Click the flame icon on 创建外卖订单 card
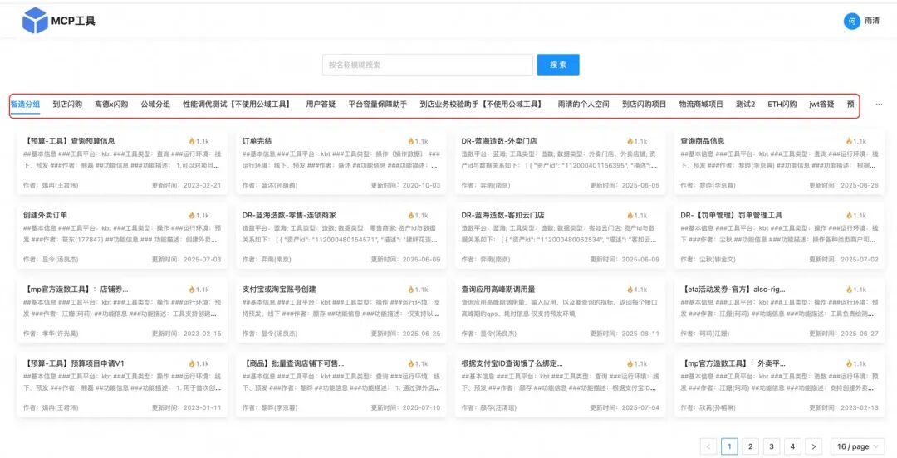 pyautogui.click(x=191, y=216)
